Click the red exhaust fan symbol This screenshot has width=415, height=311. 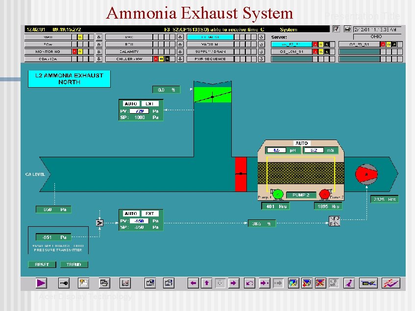click(x=366, y=174)
